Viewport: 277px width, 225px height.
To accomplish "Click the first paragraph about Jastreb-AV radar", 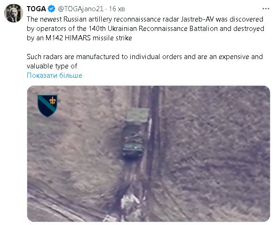I will point(145,29).
